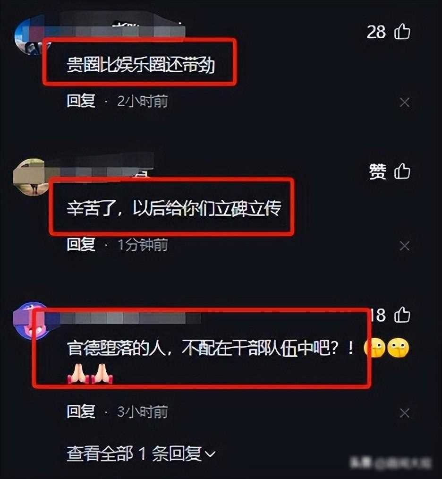Screen dimensions: 442x479
Task: Dismiss the 辛苦了 comment with X
Action: (404, 246)
